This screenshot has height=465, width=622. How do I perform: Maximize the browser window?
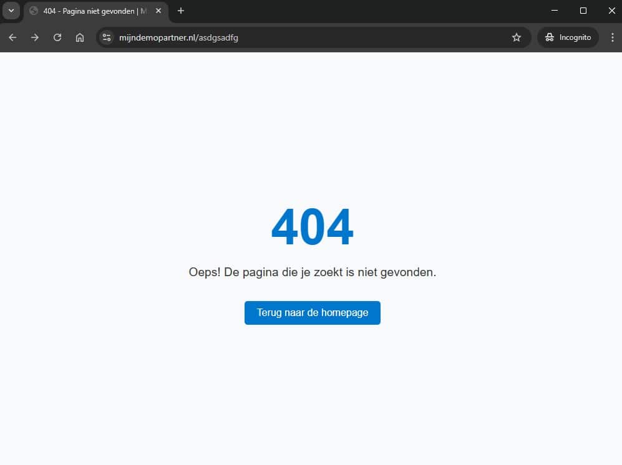click(x=583, y=11)
